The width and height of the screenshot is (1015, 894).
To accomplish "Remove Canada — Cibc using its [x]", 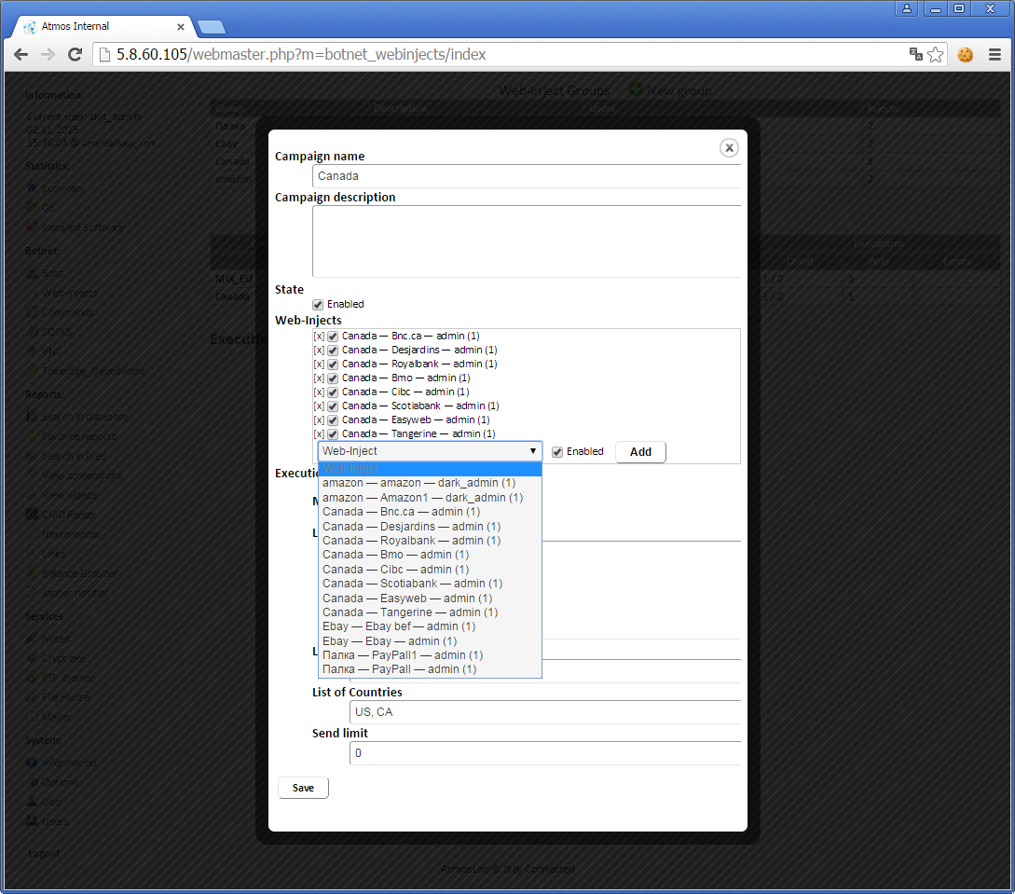I will 319,392.
